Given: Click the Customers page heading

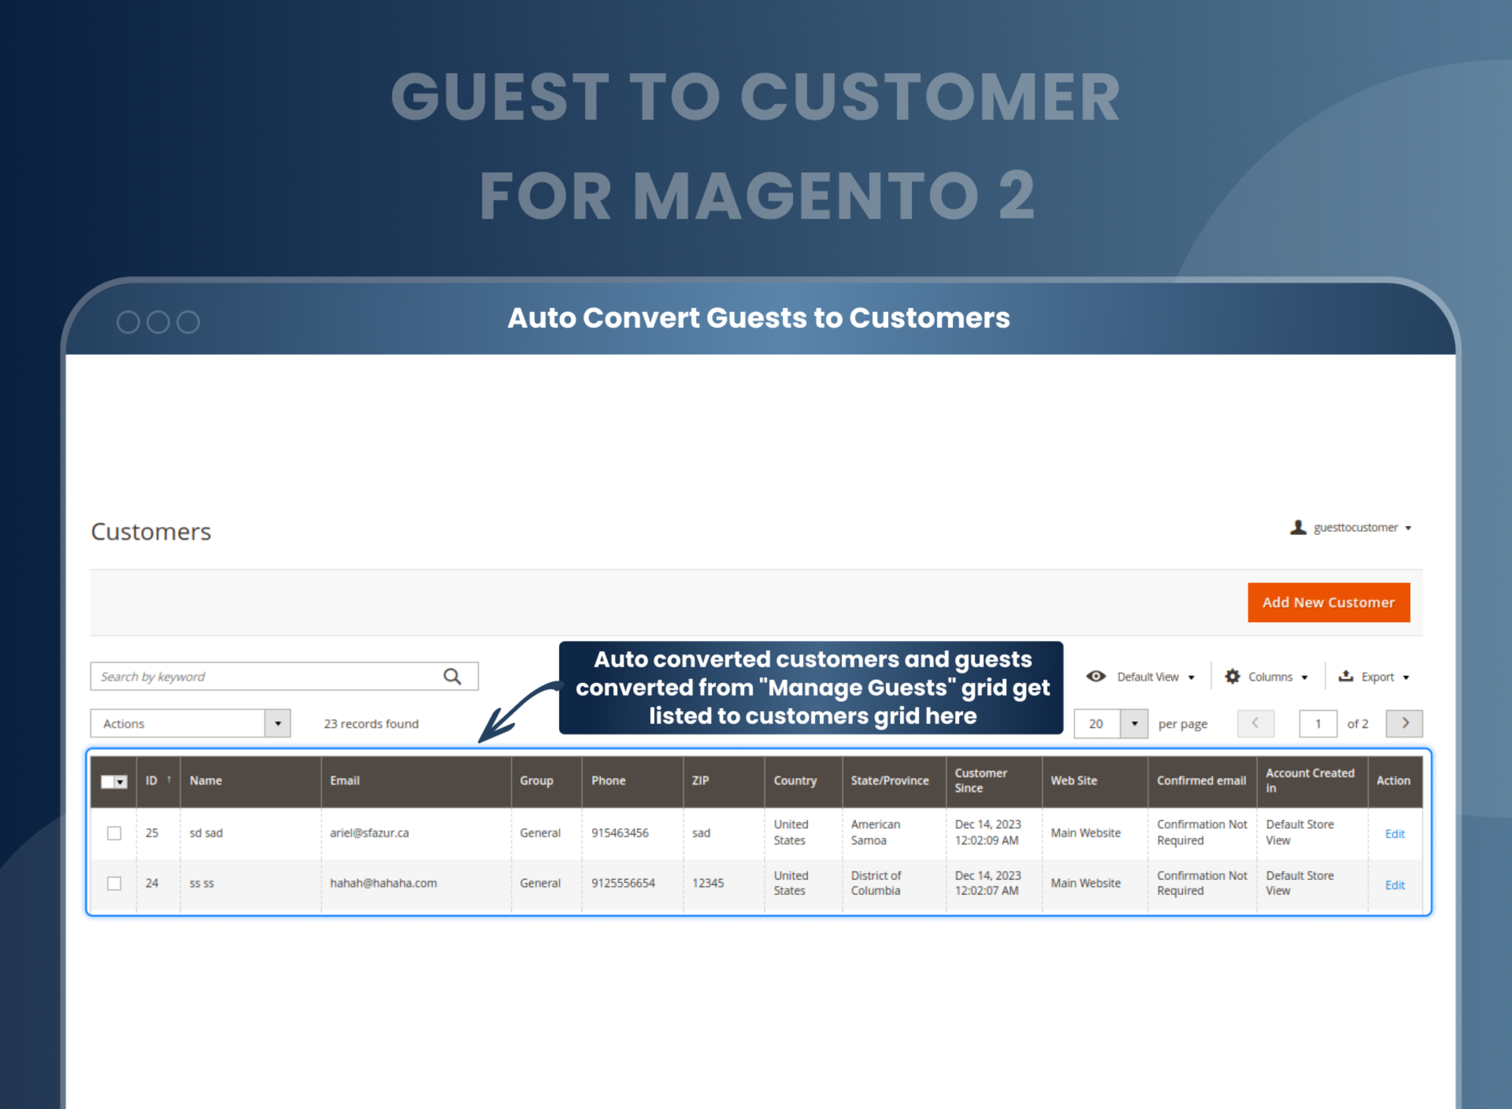Looking at the screenshot, I should 151,532.
